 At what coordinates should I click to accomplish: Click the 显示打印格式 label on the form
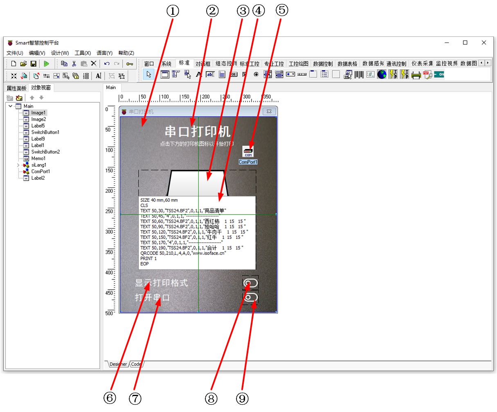pyautogui.click(x=162, y=283)
